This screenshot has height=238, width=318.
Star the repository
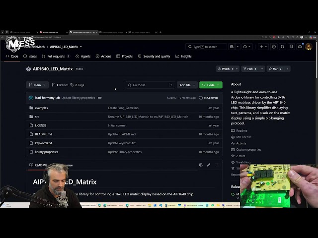[x=275, y=69]
